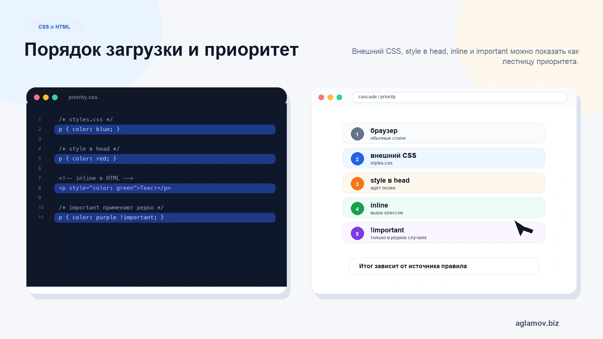Image resolution: width=603 pixels, height=339 pixels.
Task: Select the браузер priority card
Action: click(444, 133)
